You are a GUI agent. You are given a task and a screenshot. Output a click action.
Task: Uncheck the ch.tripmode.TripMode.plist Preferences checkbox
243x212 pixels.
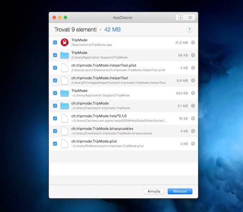(x=55, y=143)
